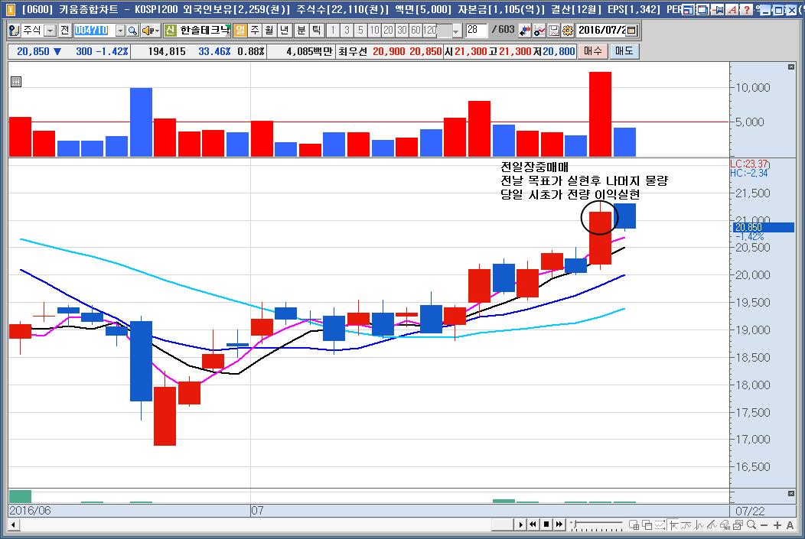Click the speaker announcement icon

[149, 31]
